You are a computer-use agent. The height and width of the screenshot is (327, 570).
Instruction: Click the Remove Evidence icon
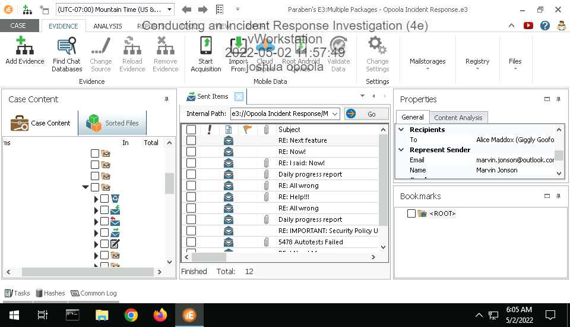166,46
